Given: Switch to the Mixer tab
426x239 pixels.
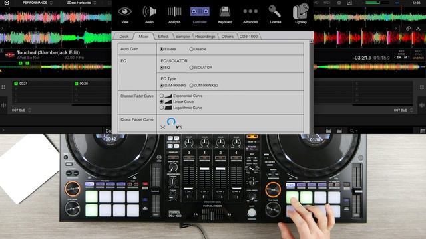Looking at the screenshot, I should [x=144, y=37].
